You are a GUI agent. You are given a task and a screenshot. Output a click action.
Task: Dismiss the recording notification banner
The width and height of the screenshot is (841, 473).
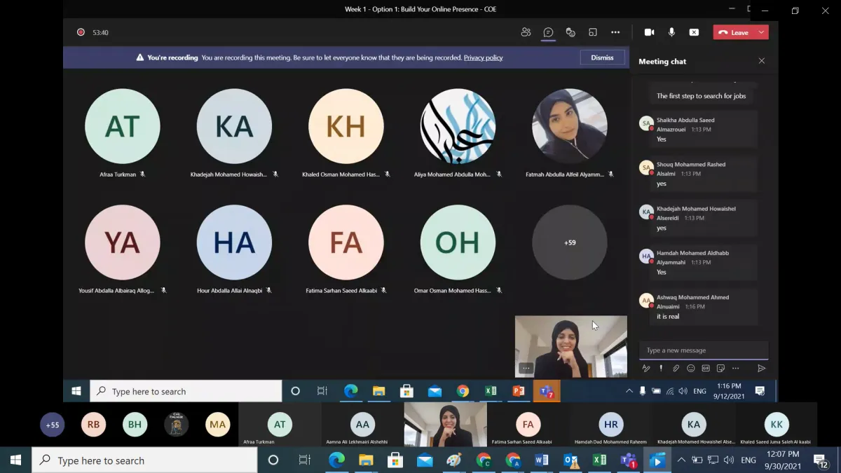tap(602, 57)
